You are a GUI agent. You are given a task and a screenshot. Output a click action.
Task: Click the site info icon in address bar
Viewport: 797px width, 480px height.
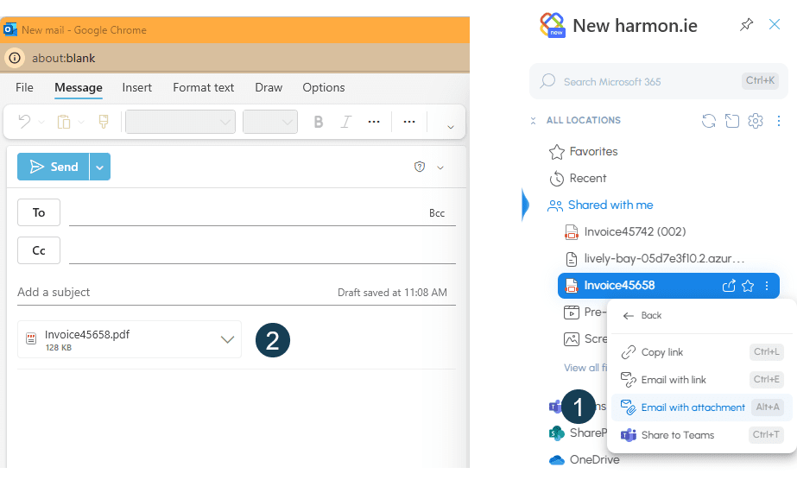(15, 58)
